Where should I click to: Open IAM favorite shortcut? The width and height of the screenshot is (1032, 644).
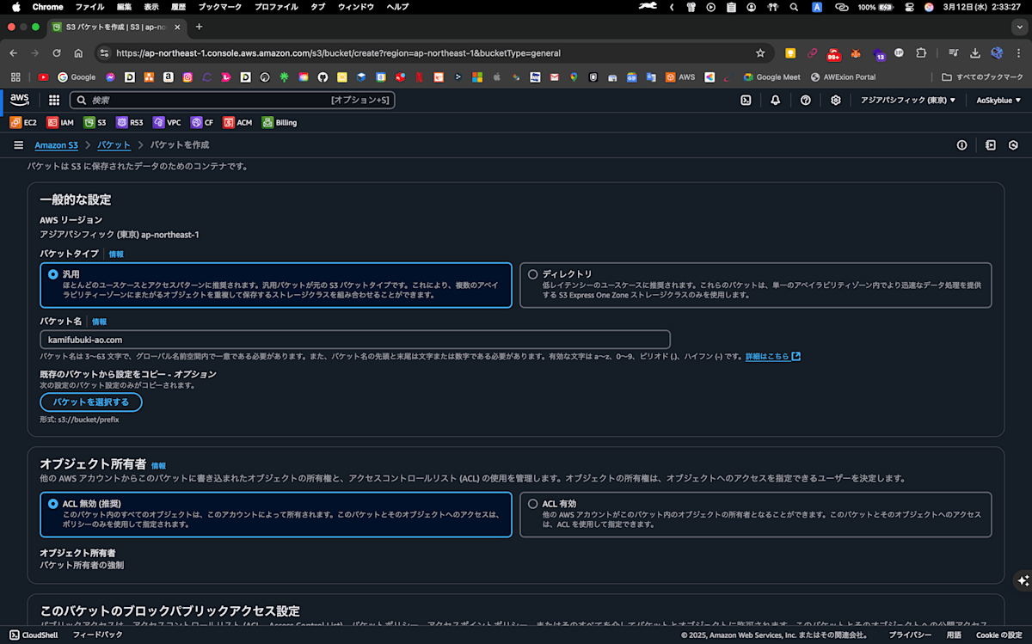(x=60, y=122)
